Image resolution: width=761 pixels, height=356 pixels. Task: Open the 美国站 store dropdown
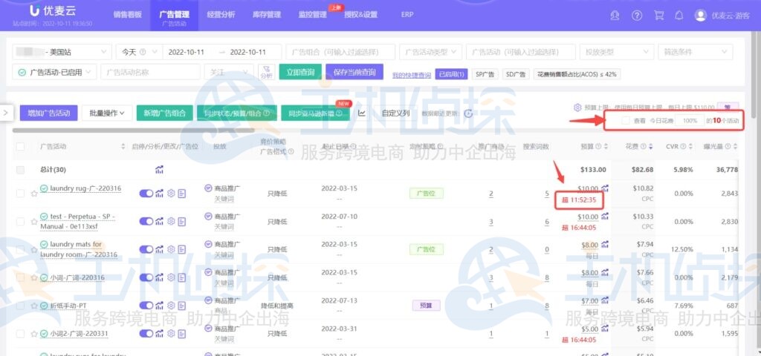coord(62,52)
